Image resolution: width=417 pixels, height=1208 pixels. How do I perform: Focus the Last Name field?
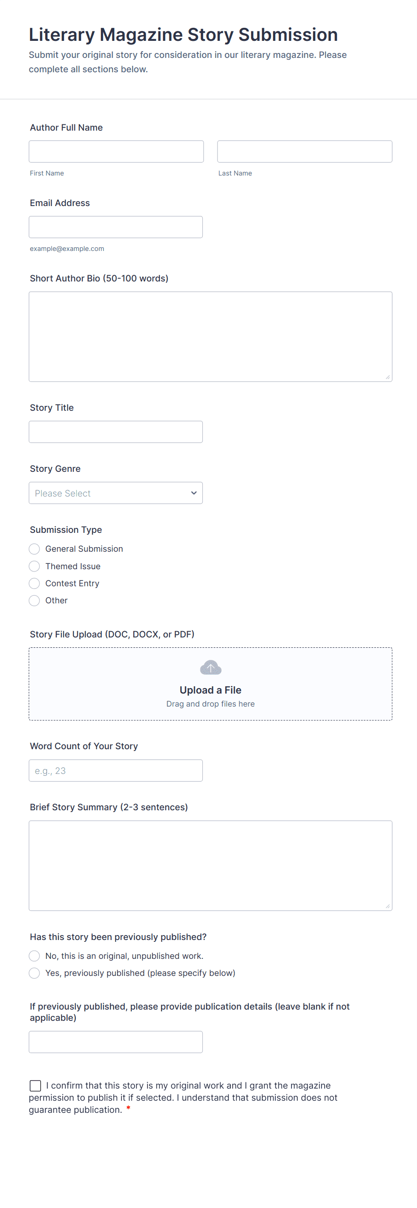click(x=304, y=151)
